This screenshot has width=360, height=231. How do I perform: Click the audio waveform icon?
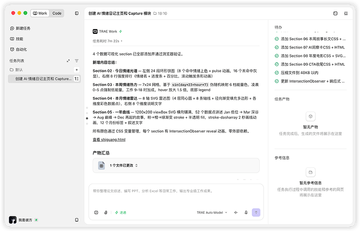pyautogui.click(x=236, y=212)
